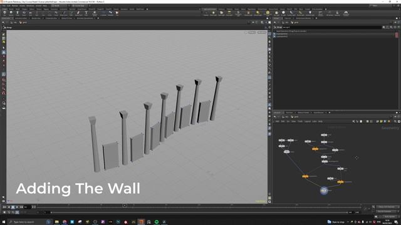This screenshot has height=225, width=401.
Task: Open the No cam camera dropdown
Action: click(262, 32)
